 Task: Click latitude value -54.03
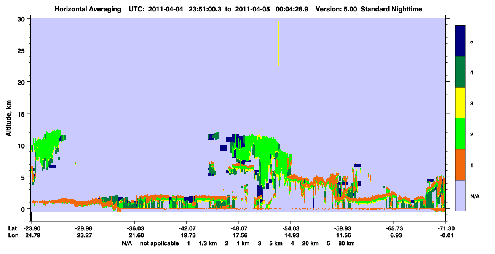pos(290,228)
